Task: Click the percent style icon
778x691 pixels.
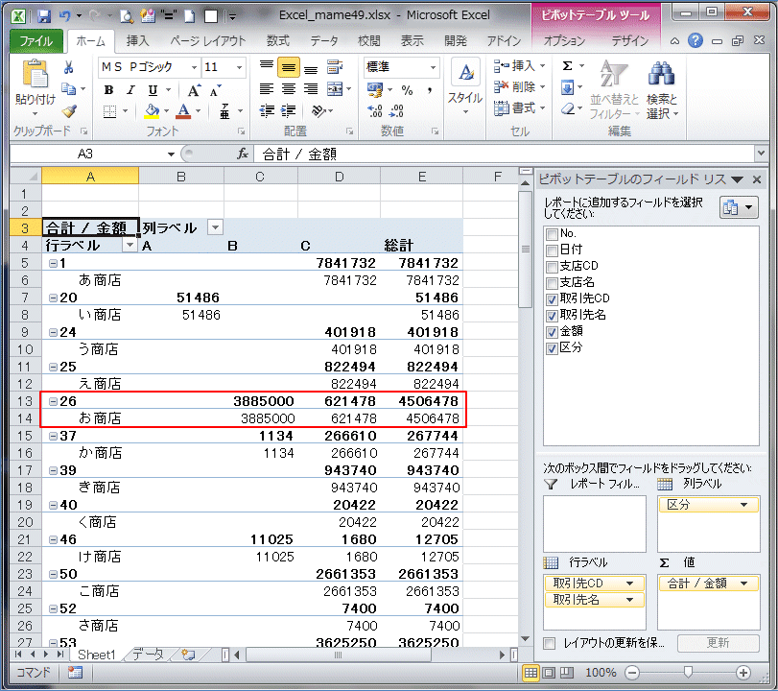Action: click(x=407, y=90)
